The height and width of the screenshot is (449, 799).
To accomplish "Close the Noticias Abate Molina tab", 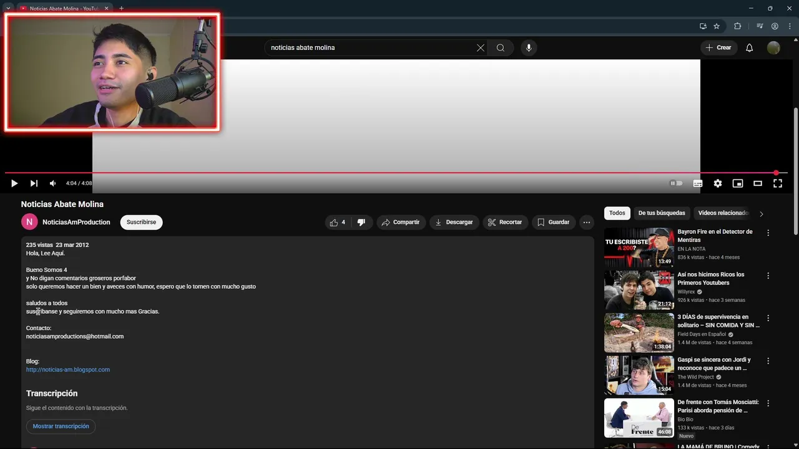I will [x=107, y=8].
